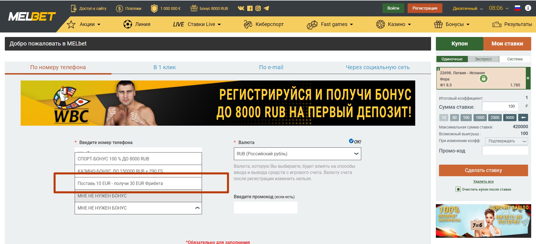This screenshot has width=536, height=244.
Task: Click the backspace arrow stake button
Action: point(523,117)
